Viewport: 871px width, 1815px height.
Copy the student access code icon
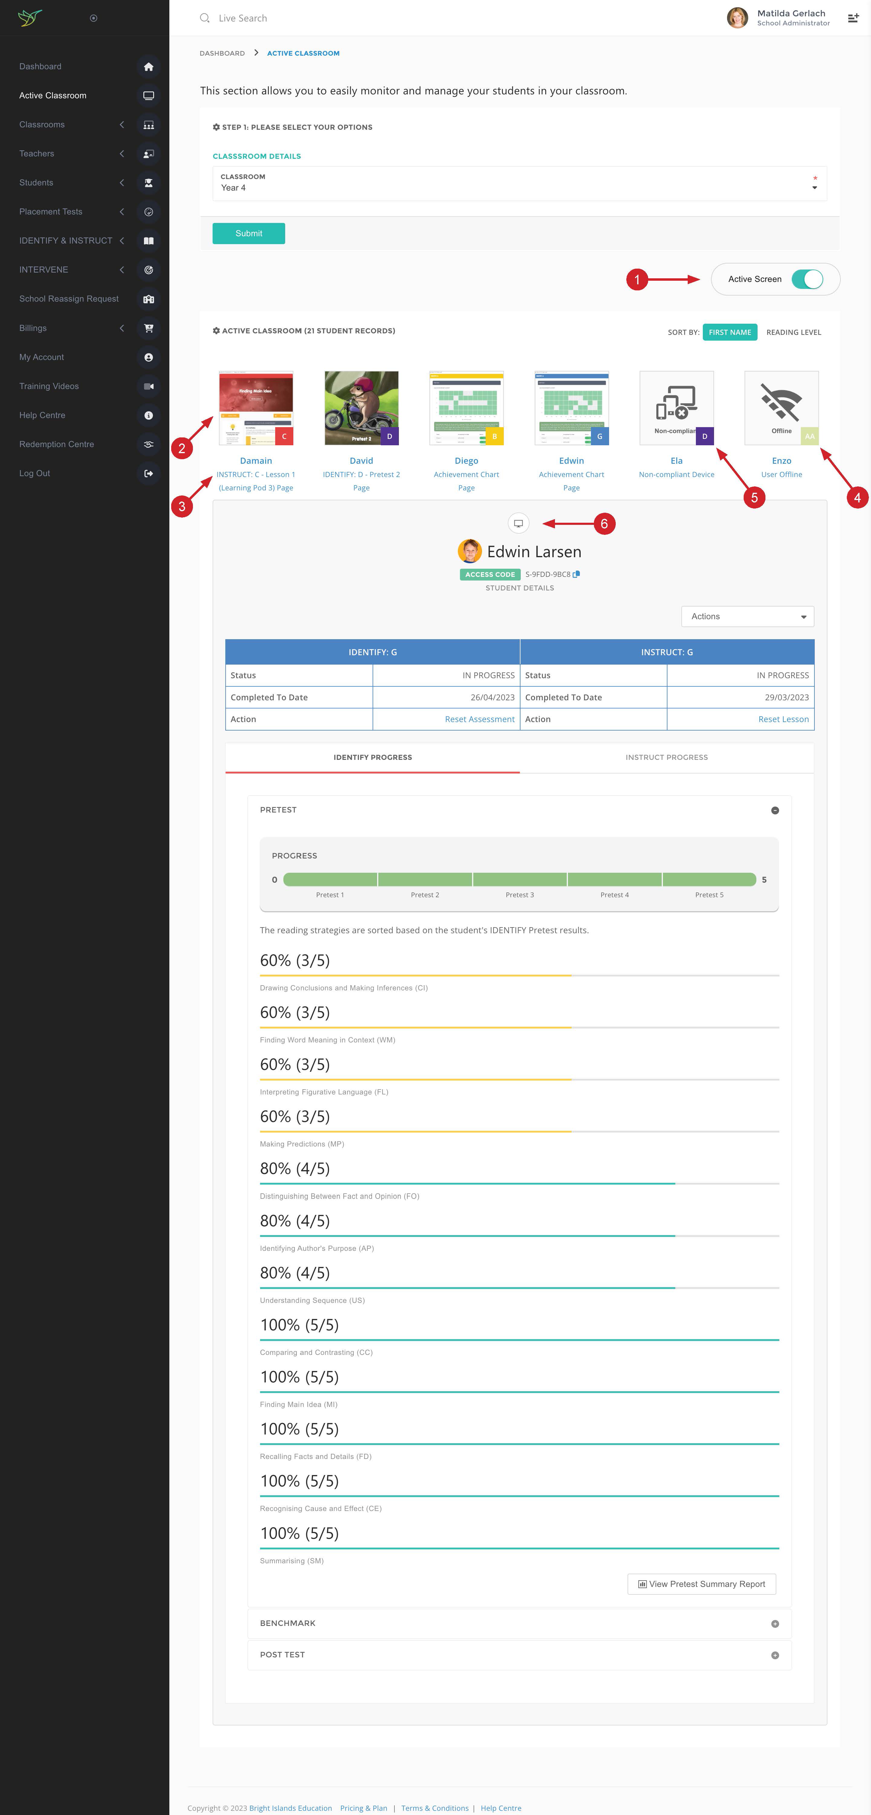pos(576,574)
